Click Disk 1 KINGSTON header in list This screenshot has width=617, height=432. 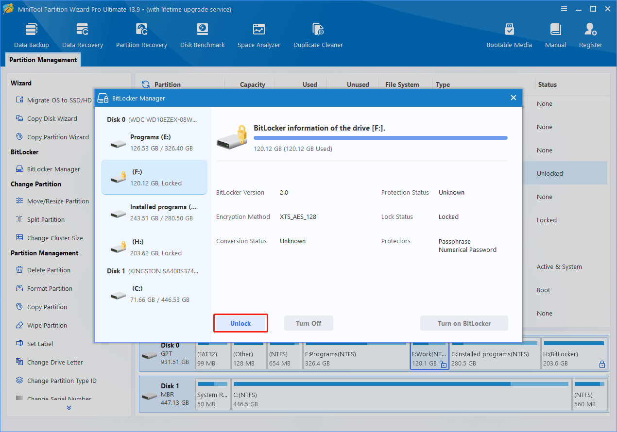coord(153,271)
